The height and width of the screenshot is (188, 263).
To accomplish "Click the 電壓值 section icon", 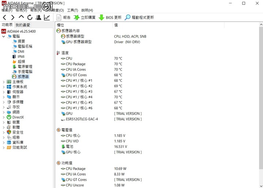I will click(x=58, y=130).
